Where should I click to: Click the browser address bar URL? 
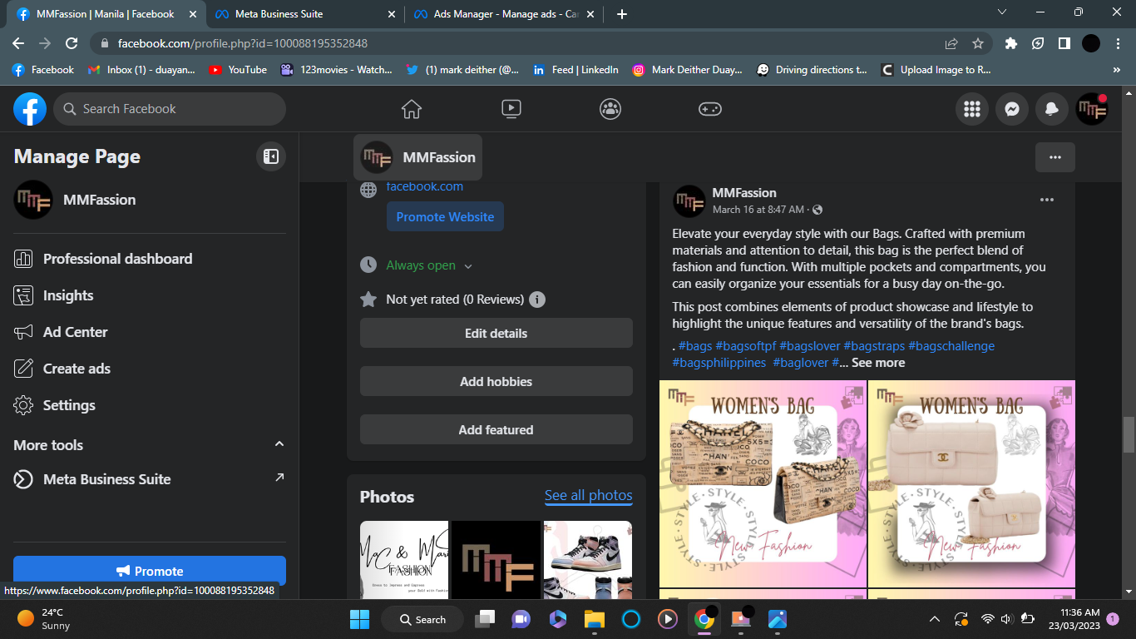[x=243, y=43]
